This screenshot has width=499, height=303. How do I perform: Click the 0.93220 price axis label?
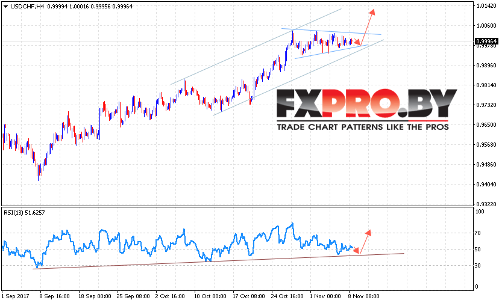486,204
